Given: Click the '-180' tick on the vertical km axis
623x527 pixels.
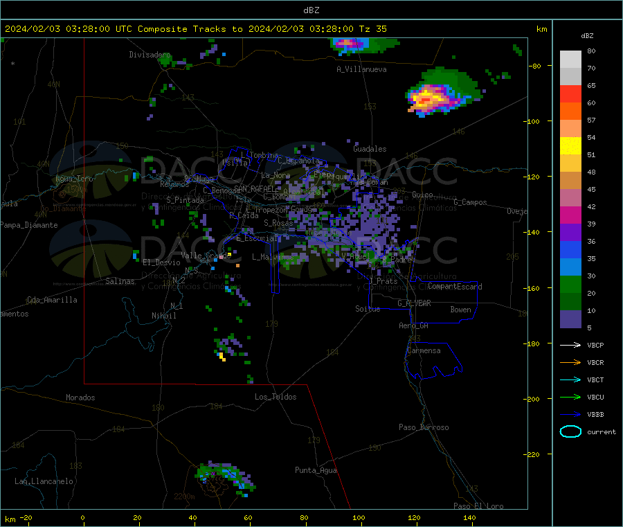Looking at the screenshot, I should click(533, 343).
